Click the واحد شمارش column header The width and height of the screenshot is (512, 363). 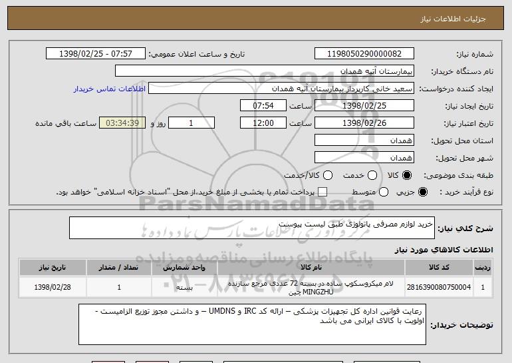pos(184,268)
